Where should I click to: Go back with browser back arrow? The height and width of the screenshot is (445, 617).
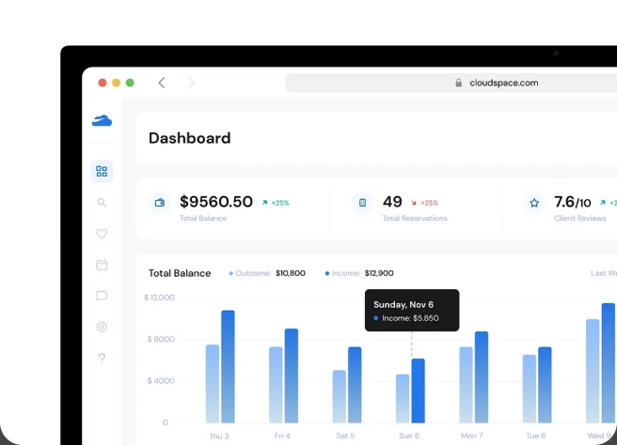click(162, 83)
